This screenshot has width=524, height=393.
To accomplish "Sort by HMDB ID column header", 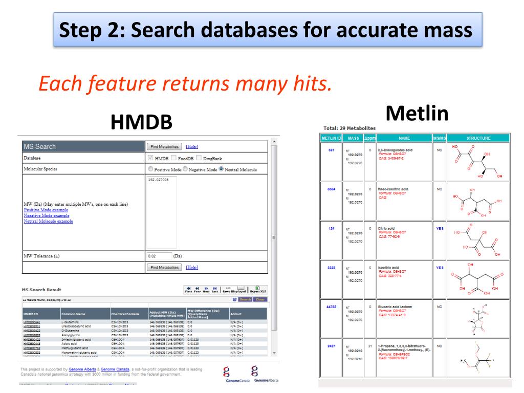I will point(41,314).
